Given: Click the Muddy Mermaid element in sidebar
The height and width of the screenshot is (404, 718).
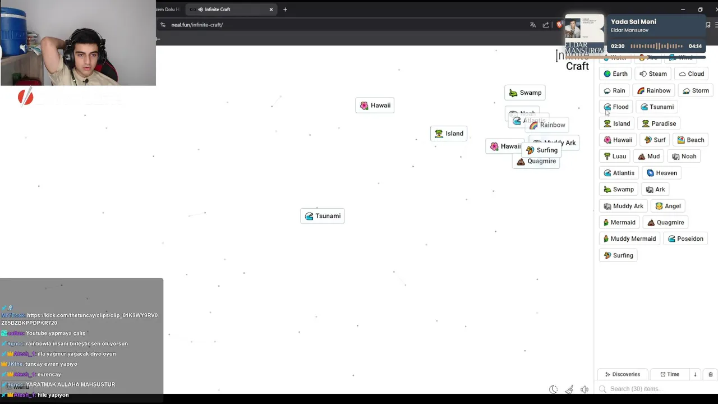Looking at the screenshot, I should click(x=629, y=238).
